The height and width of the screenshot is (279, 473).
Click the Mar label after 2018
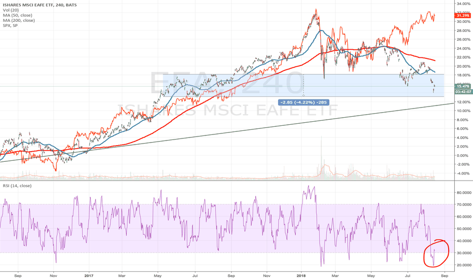(x=335, y=275)
